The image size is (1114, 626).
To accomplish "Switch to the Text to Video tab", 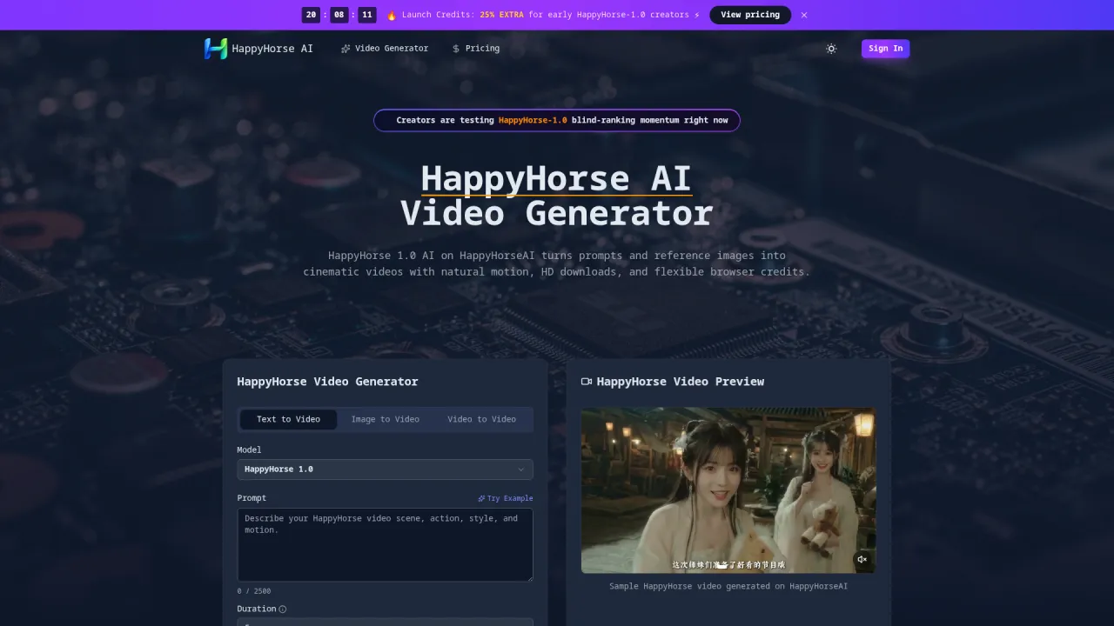I will tap(288, 419).
